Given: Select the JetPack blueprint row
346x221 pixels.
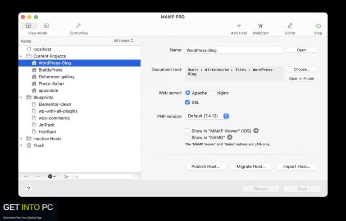Looking at the screenshot, I should coord(79,125).
